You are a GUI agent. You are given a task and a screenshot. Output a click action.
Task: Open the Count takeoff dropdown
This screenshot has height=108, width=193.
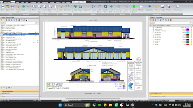click(x=93, y=12)
